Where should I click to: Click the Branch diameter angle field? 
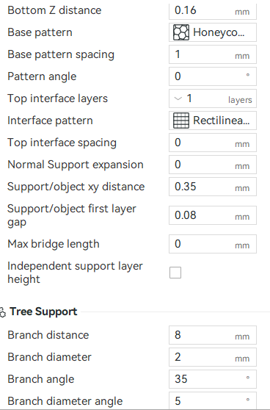tap(213, 400)
